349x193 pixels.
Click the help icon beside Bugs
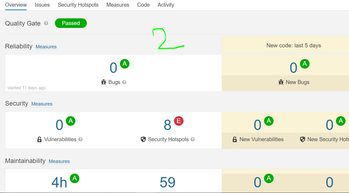tap(124, 82)
